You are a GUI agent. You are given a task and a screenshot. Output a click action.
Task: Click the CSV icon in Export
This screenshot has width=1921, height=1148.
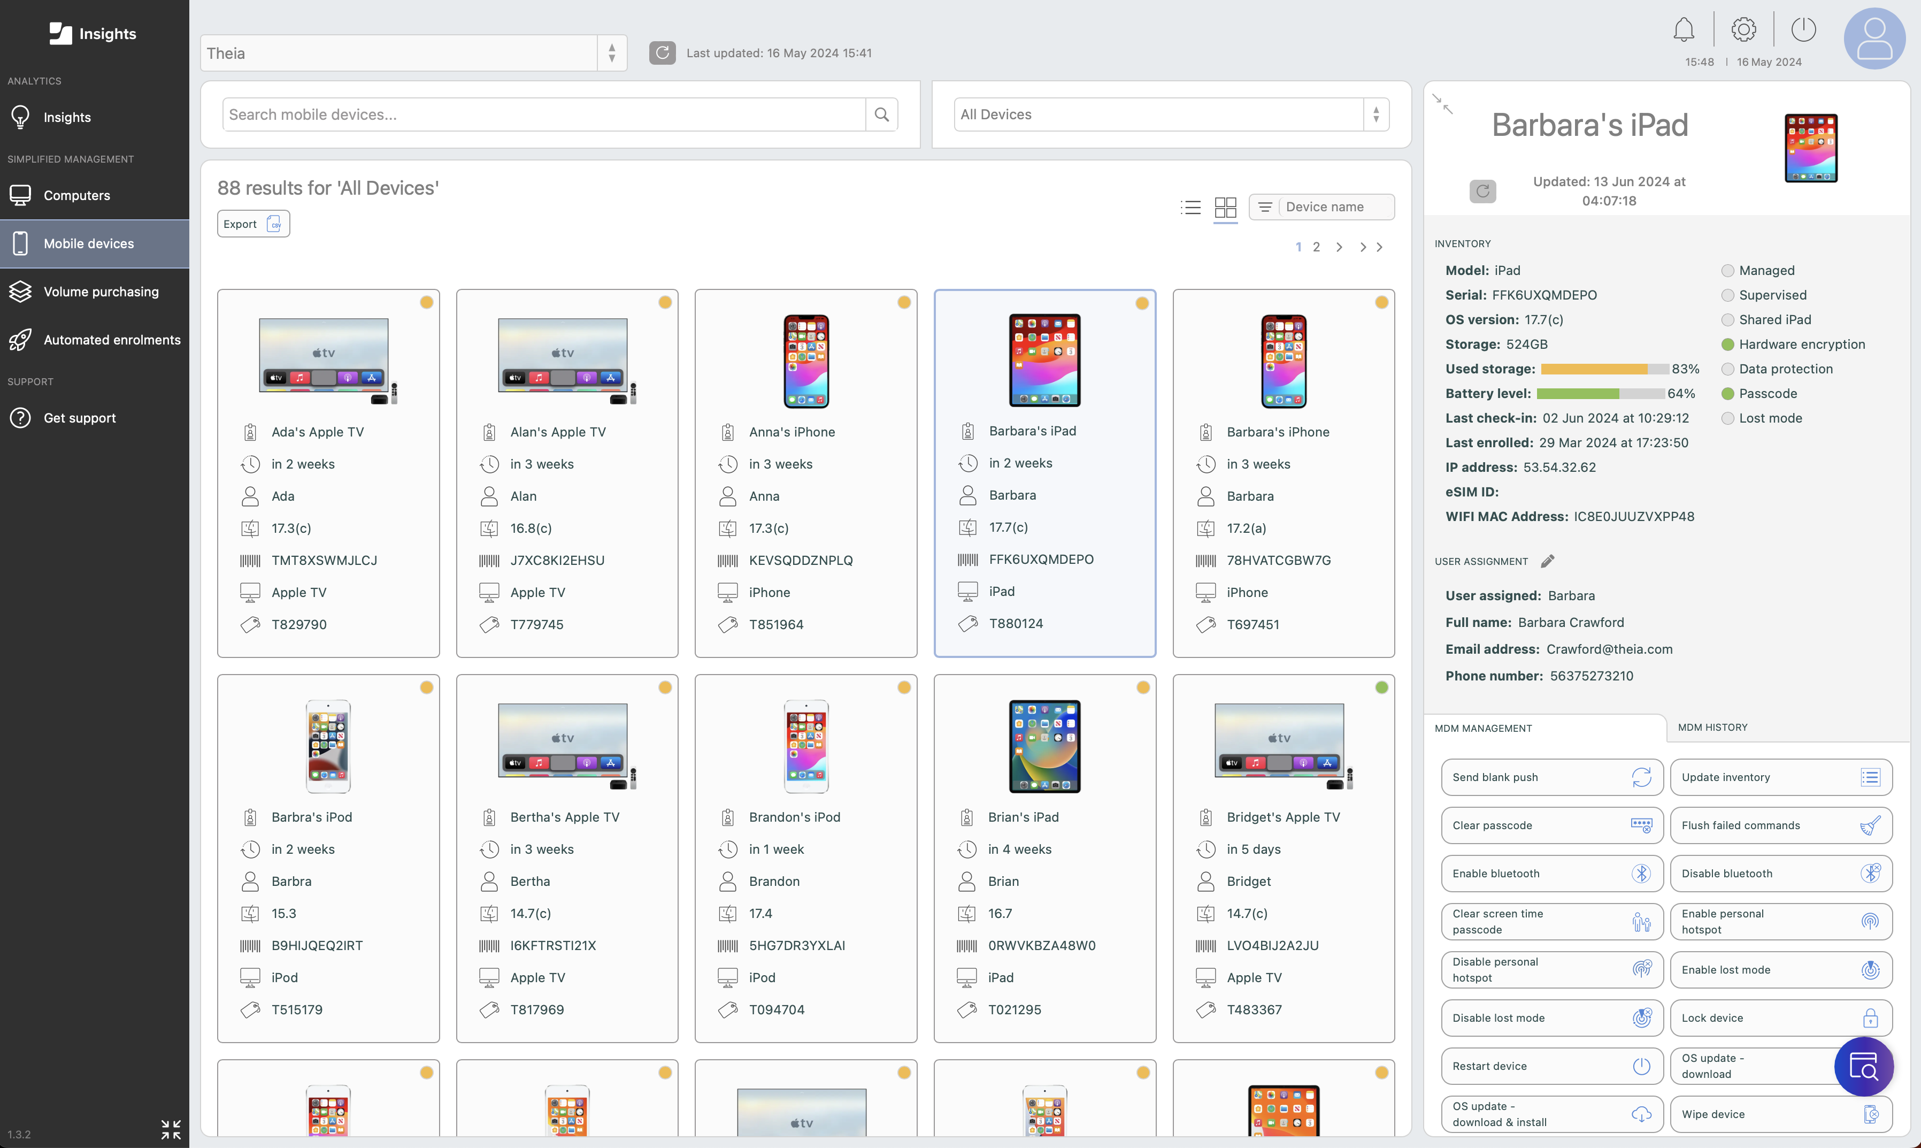(274, 224)
